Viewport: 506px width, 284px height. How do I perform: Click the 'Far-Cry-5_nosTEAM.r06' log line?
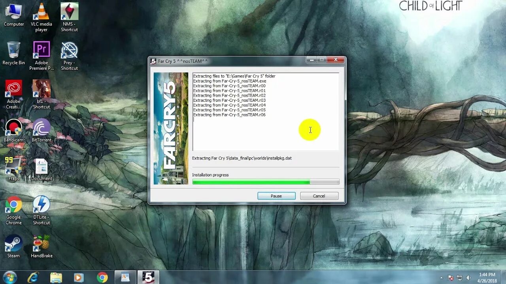[229, 115]
